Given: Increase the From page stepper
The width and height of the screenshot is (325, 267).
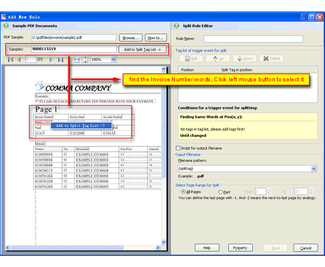Looking at the screenshot, I should 269,190.
